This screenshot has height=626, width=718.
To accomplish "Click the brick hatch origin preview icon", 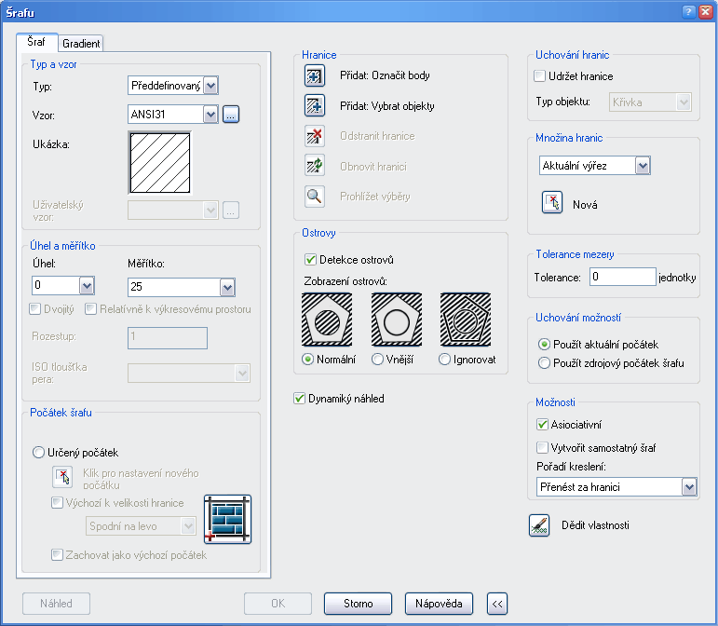I will pos(228,519).
